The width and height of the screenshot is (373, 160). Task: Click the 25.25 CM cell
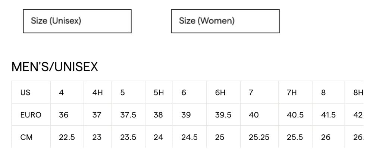tap(259, 137)
